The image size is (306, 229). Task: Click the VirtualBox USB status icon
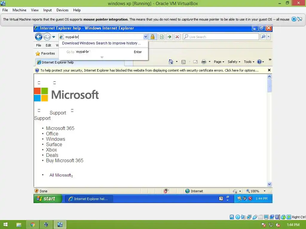point(255,217)
